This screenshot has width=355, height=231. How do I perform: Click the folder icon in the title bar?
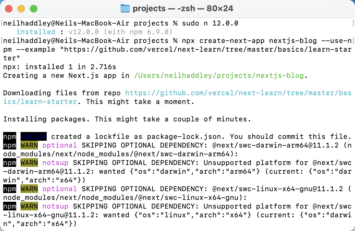[x=125, y=8]
